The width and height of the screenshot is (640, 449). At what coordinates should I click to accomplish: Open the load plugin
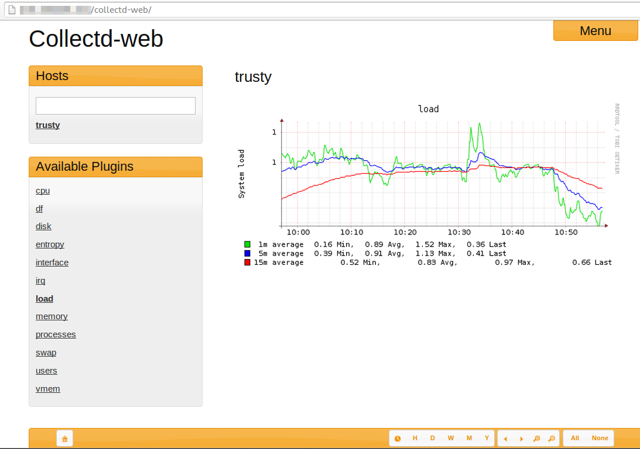[45, 299]
